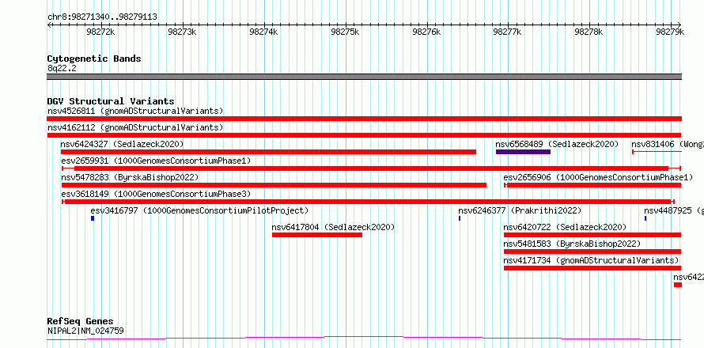This screenshot has width=704, height=348.
Task: Click the nsv6568489 (Sedlazeck2020) label
Action: [x=557, y=144]
